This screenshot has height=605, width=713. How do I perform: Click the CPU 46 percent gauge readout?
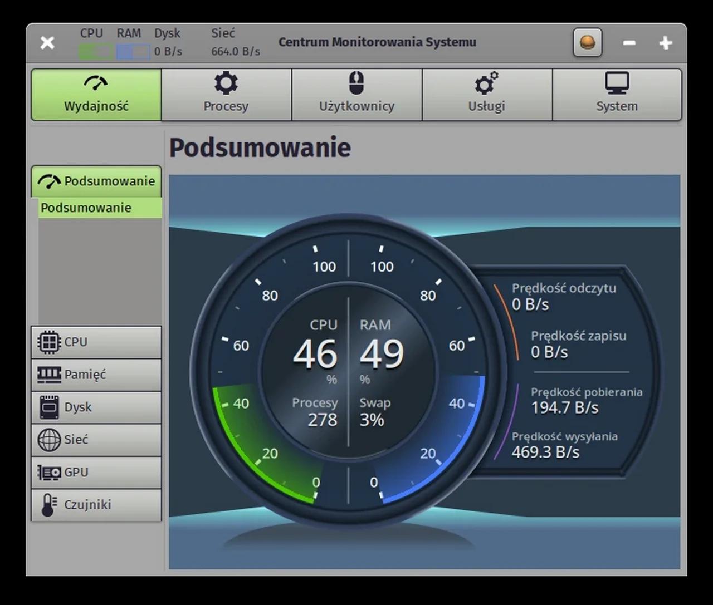315,353
